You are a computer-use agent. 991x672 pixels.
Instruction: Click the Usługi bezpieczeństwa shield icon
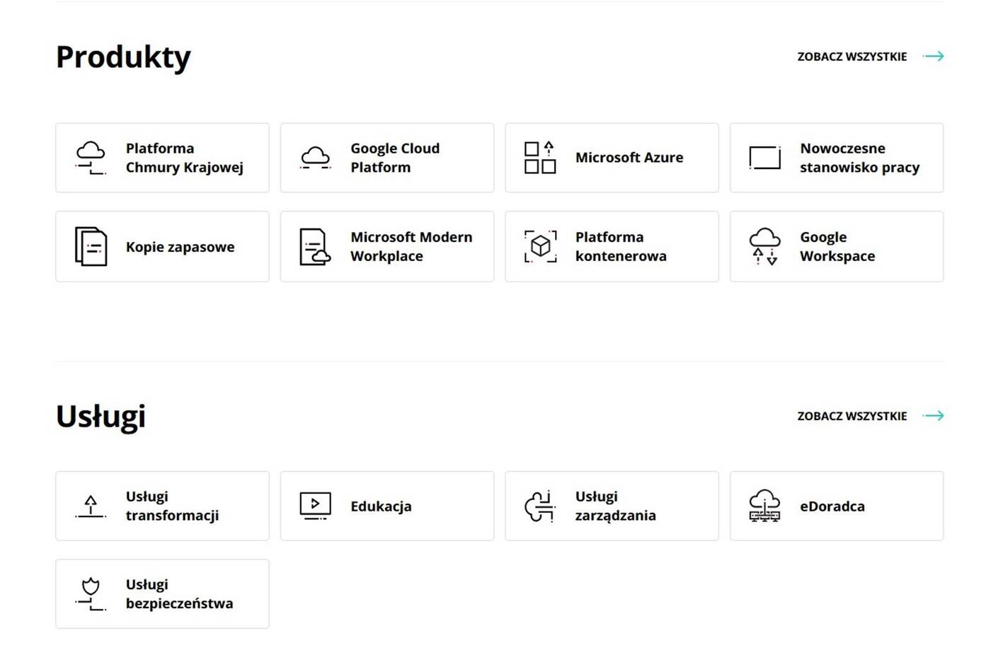tap(91, 593)
